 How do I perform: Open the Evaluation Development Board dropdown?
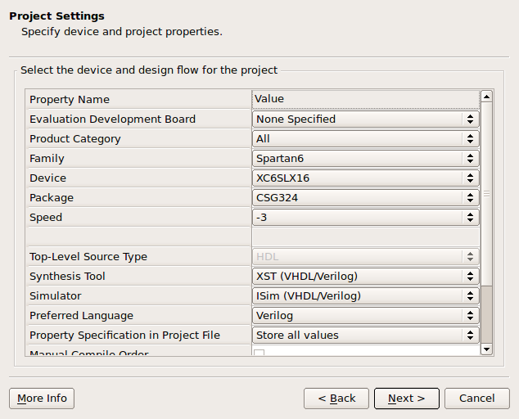pos(366,119)
